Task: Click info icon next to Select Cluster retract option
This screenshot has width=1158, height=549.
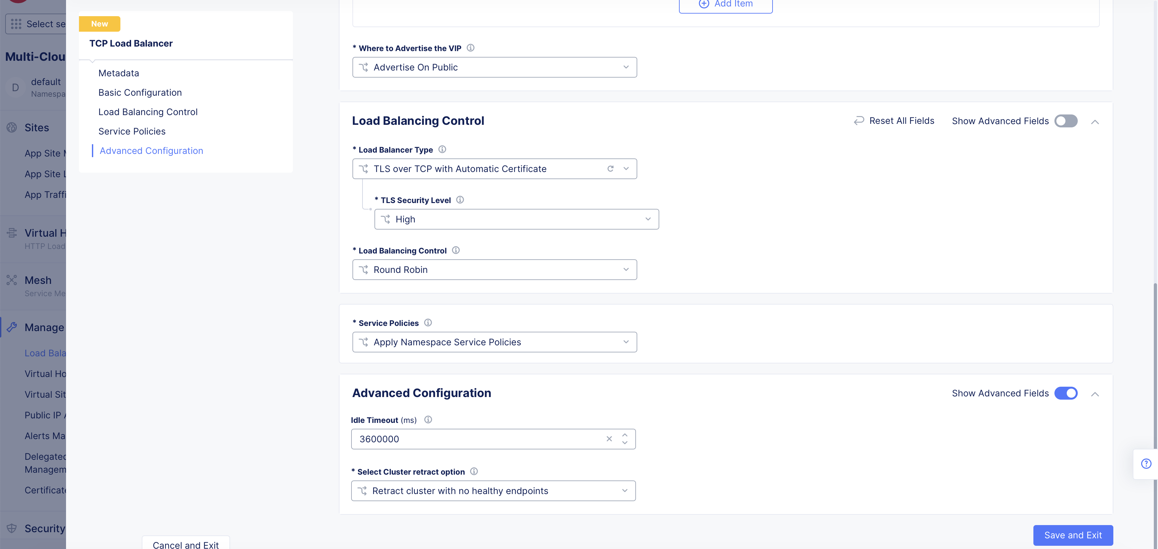Action: (473, 471)
